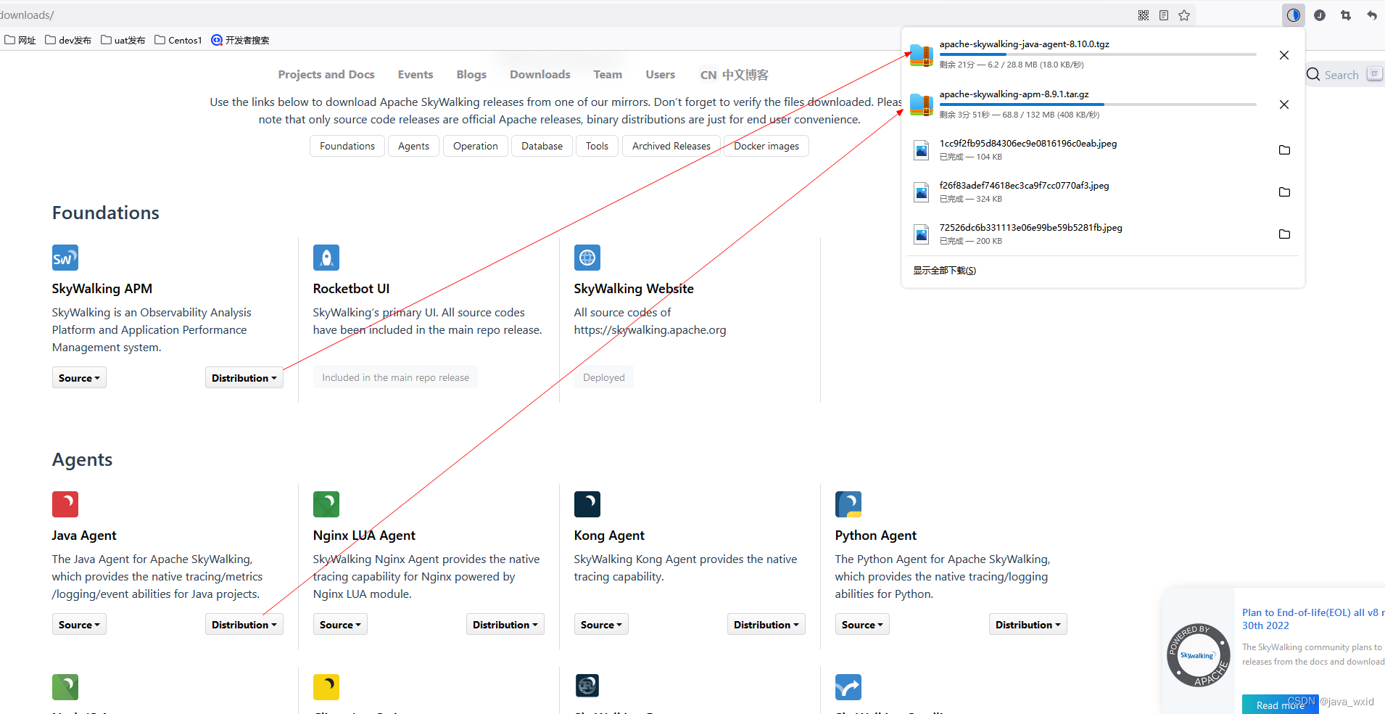
Task: Jump to the Operation section button
Action: tap(476, 146)
